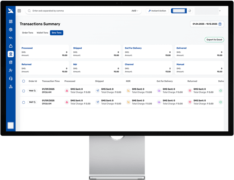Screen dimensions: 234x180
Task: Click the user settings sidebar icon
Action: click(11, 70)
